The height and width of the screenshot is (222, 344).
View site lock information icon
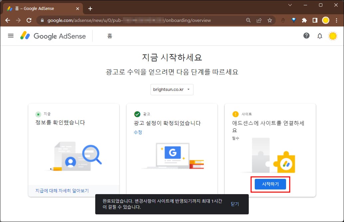(42, 20)
